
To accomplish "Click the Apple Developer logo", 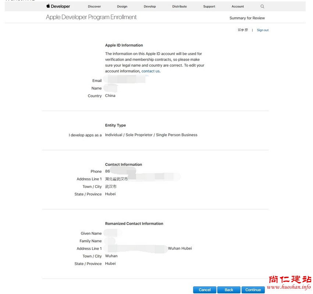I will (58, 6).
